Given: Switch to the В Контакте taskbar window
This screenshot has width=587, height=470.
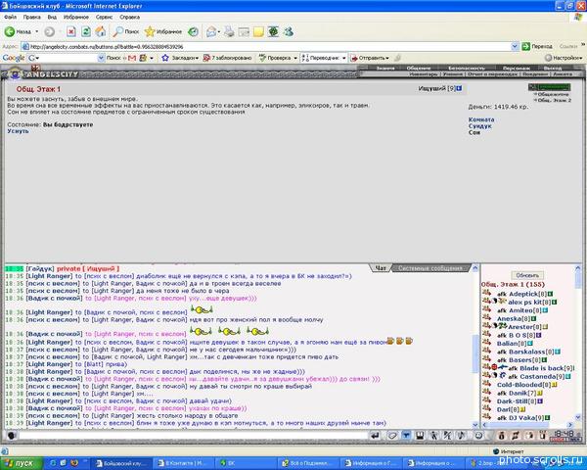Looking at the screenshot, I should tap(185, 463).
